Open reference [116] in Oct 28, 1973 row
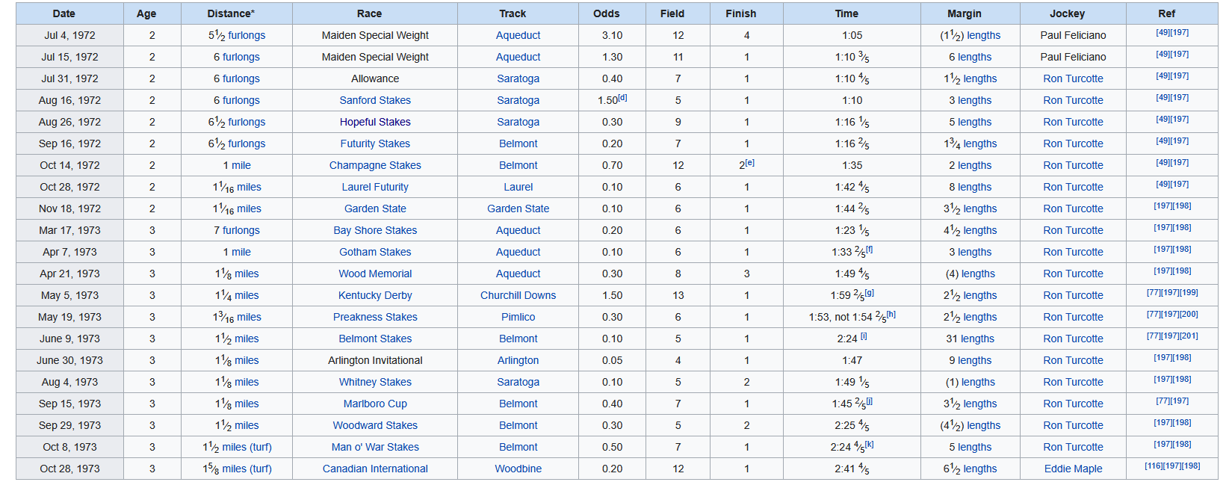Image resolution: width=1232 pixels, height=485 pixels. click(x=1154, y=466)
